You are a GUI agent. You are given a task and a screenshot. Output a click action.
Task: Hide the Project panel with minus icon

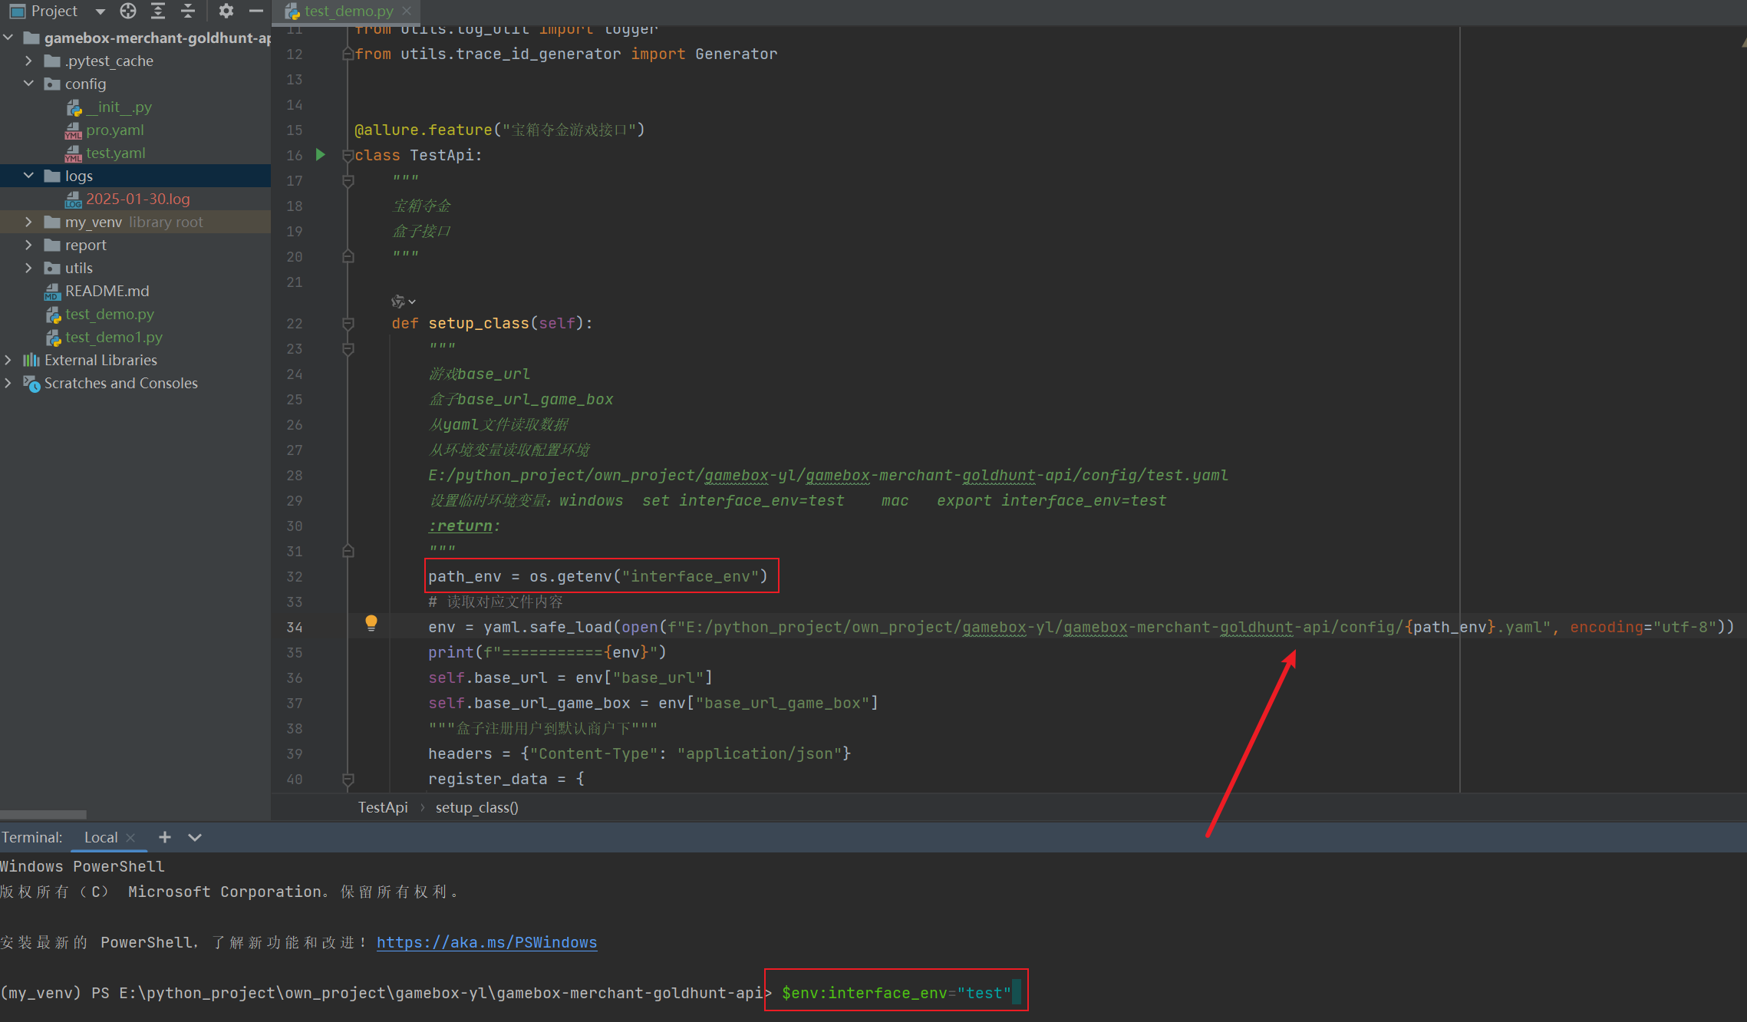pyautogui.click(x=256, y=11)
